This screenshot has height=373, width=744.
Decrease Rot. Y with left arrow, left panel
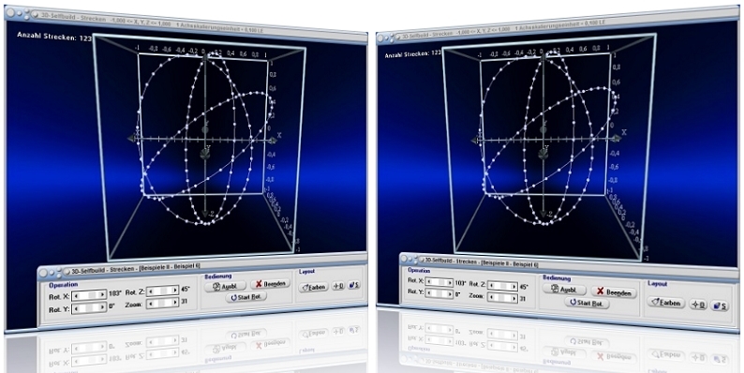pyautogui.click(x=75, y=308)
